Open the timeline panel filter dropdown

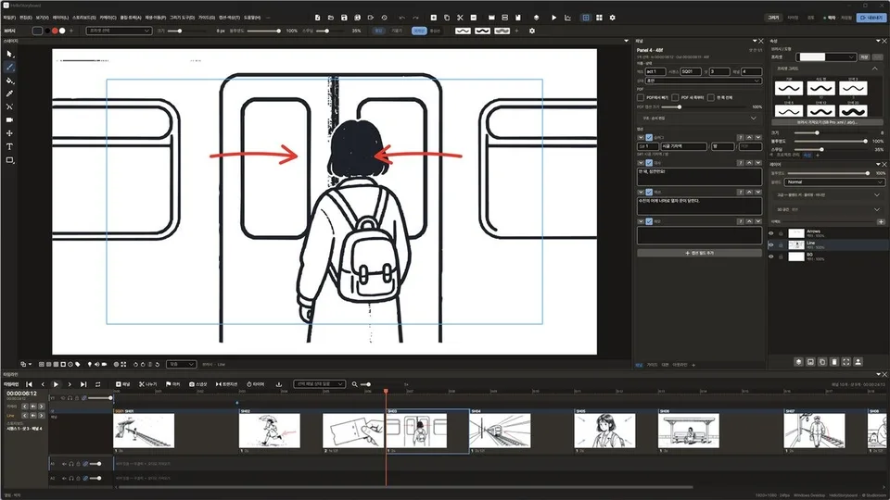coord(320,384)
